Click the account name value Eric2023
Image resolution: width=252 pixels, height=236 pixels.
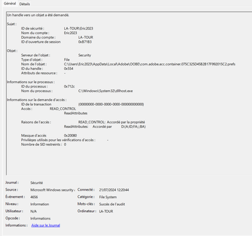point(71,33)
